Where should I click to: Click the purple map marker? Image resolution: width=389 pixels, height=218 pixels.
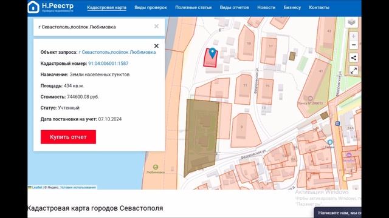(349, 155)
